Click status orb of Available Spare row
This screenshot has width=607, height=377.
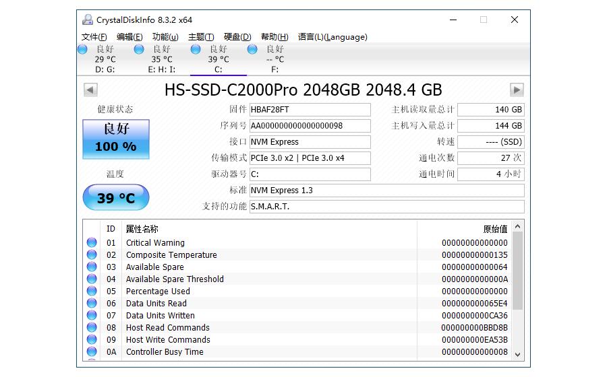click(92, 267)
